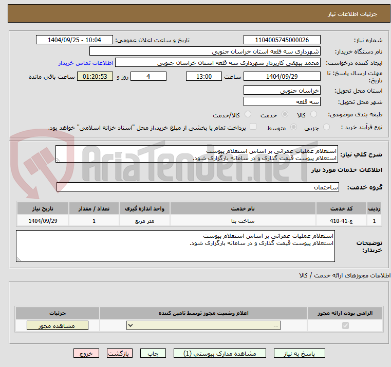The width and height of the screenshot is (391, 367).
Task: Select the جزیی purchase type radio
Action: [326, 127]
